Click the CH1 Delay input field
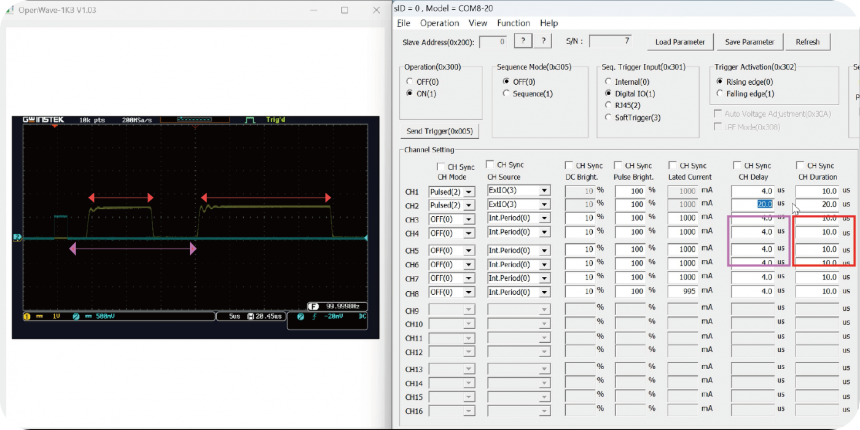 point(752,191)
